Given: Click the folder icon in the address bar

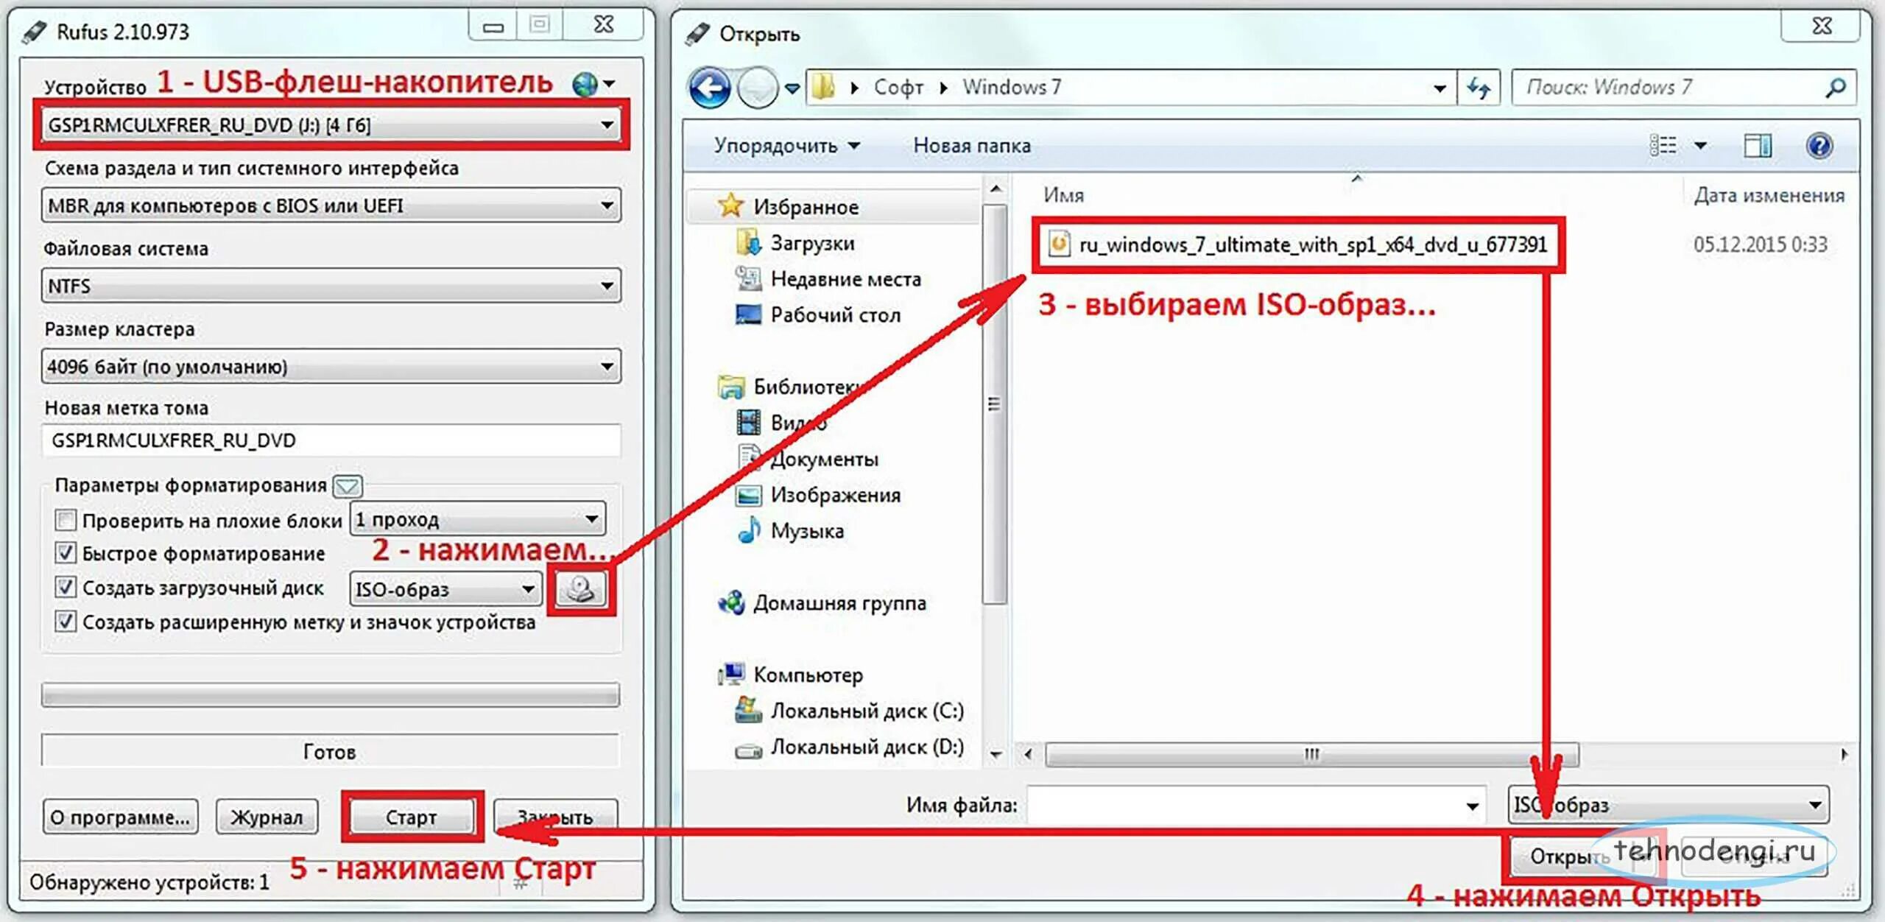Looking at the screenshot, I should coord(824,88).
